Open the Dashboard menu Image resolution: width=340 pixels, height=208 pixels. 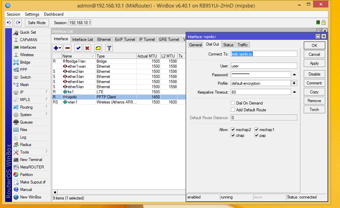54,14
